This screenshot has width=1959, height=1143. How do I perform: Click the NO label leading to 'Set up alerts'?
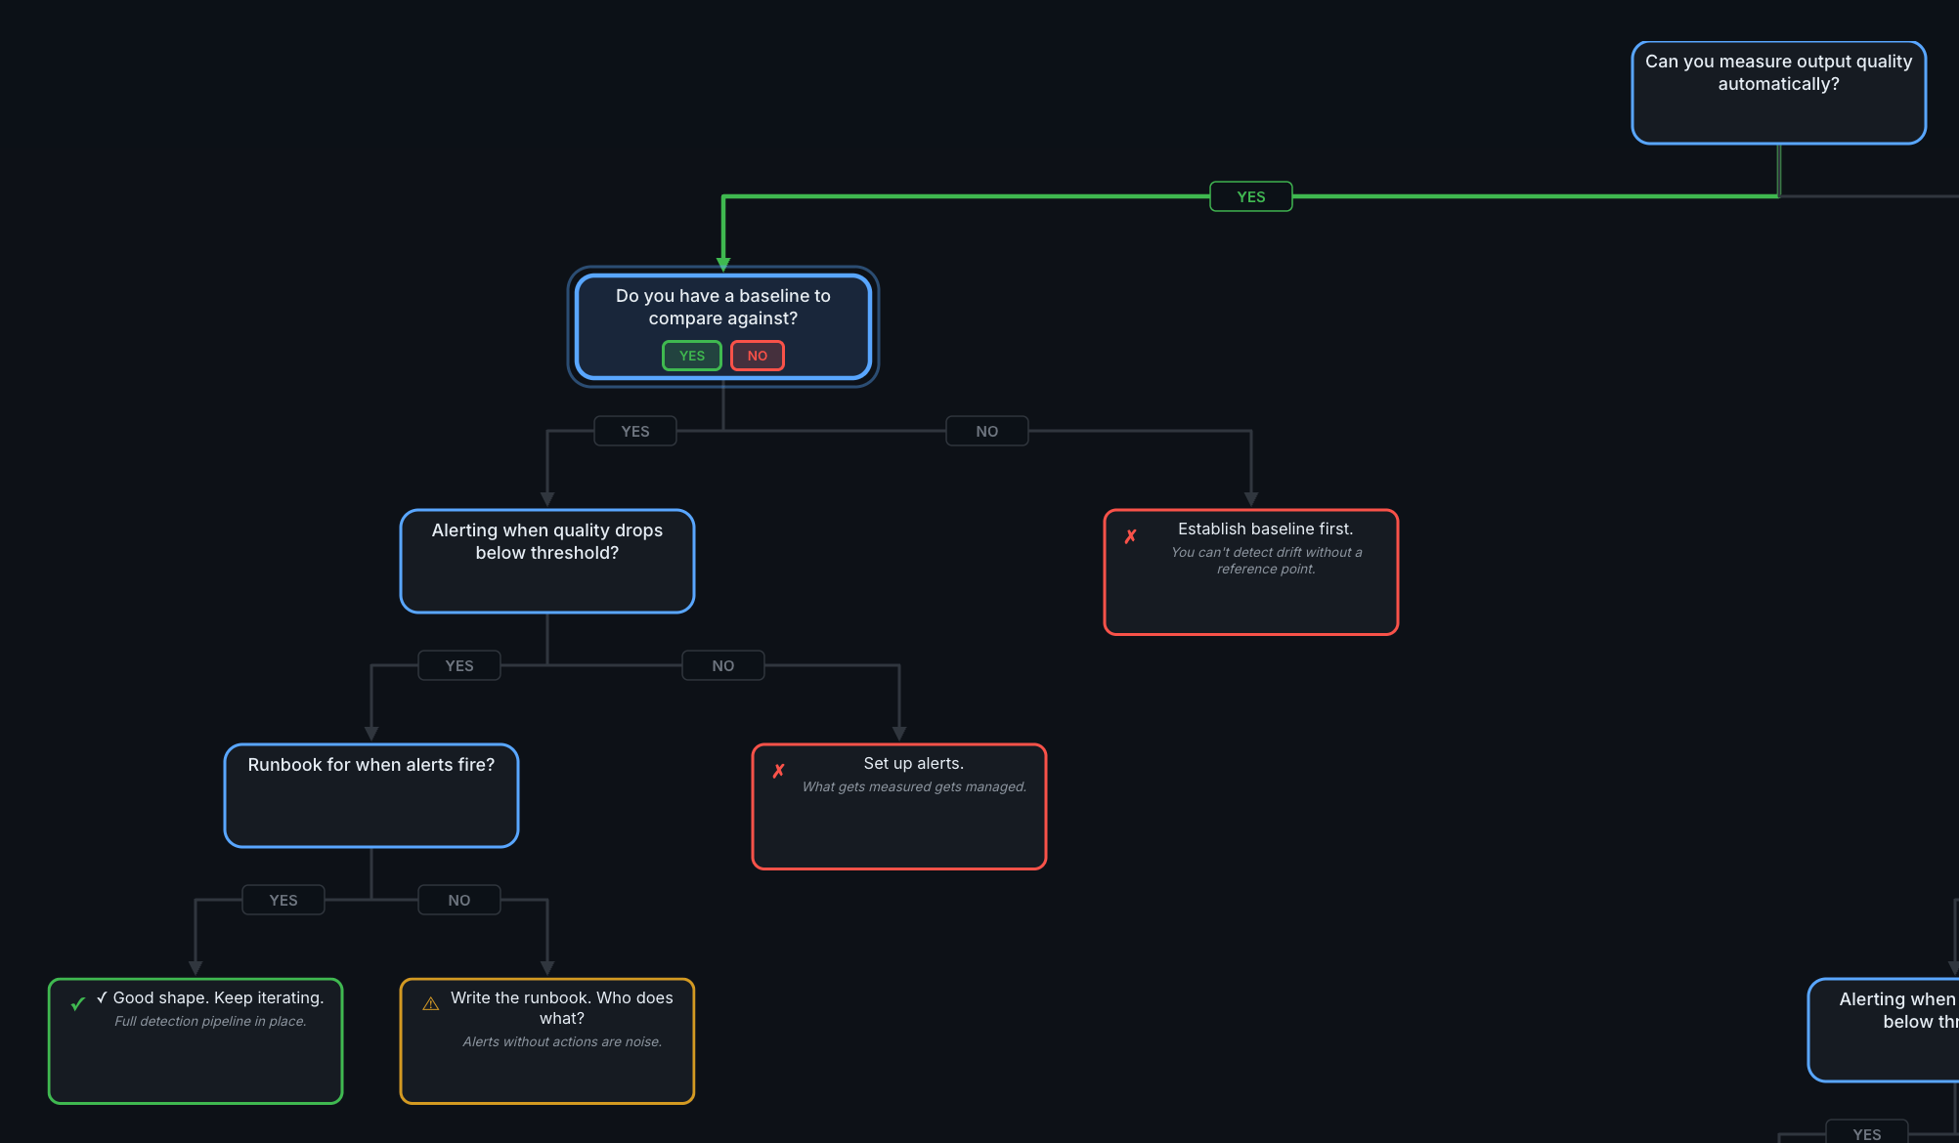click(x=722, y=665)
